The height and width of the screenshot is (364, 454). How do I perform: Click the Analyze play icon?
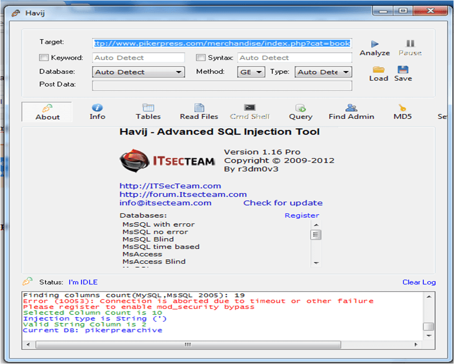point(375,44)
